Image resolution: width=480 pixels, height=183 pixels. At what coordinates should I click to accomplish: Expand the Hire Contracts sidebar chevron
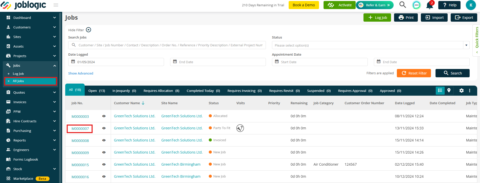(55, 121)
